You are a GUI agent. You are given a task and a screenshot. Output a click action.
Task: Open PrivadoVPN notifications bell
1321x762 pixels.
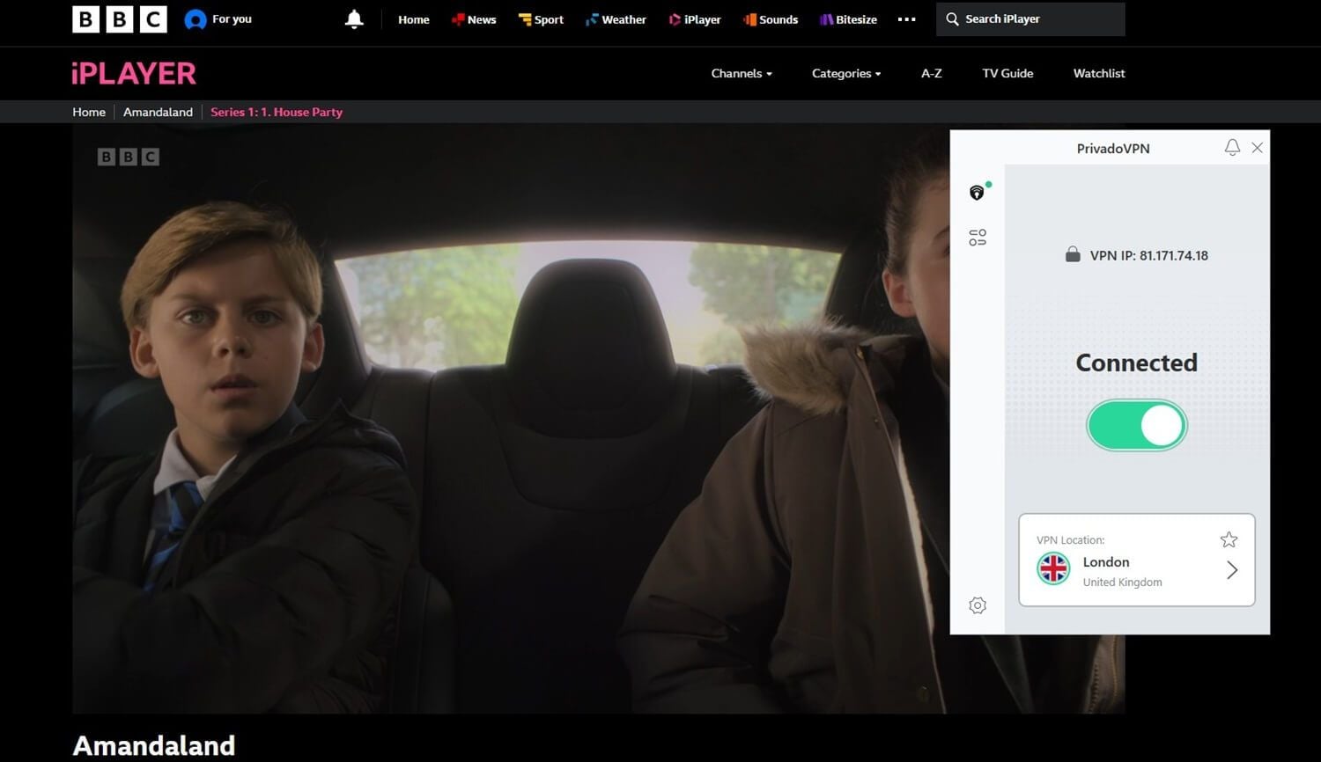(x=1232, y=148)
